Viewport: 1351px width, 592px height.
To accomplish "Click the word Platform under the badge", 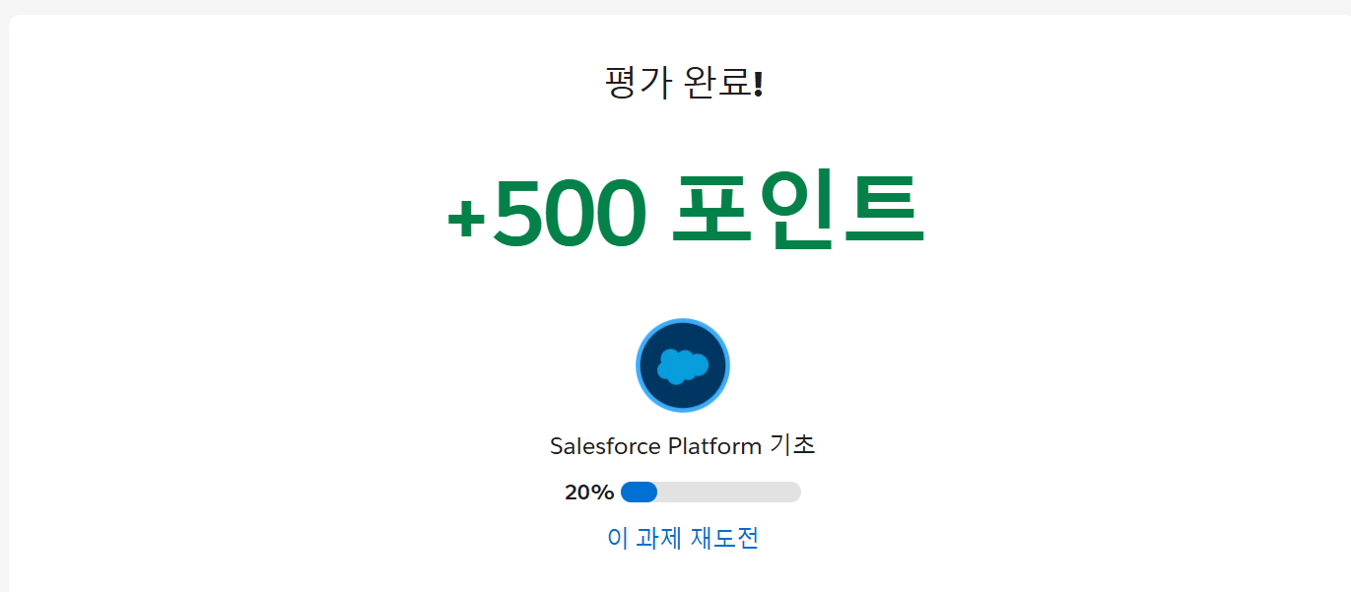I will pyautogui.click(x=714, y=446).
